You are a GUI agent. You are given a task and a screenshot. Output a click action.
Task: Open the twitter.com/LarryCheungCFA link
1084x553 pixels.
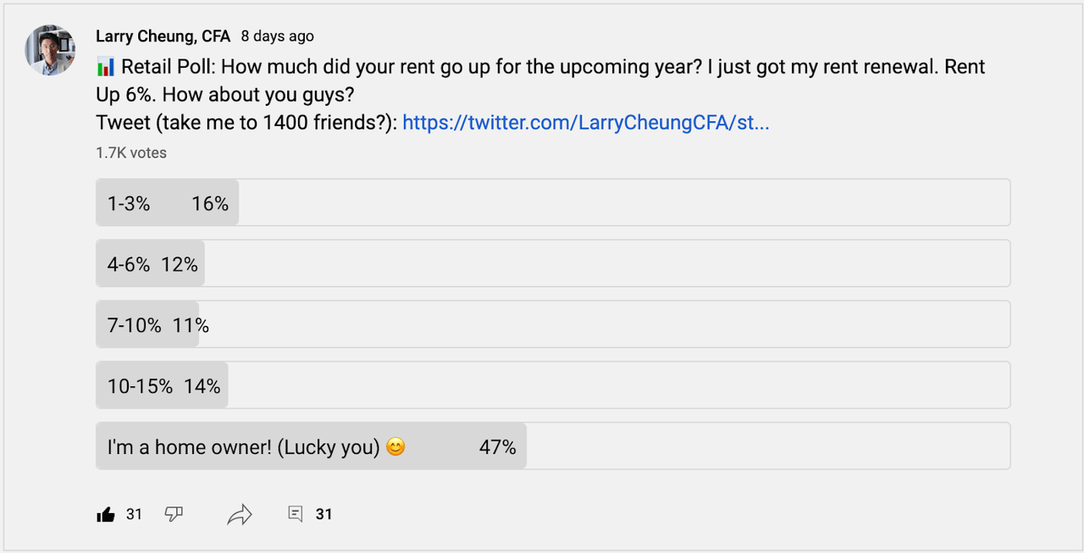tap(585, 123)
